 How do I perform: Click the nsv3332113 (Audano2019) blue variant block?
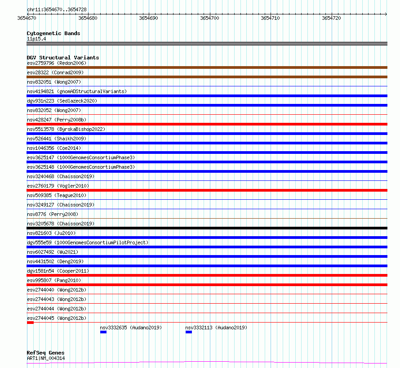click(x=189, y=332)
